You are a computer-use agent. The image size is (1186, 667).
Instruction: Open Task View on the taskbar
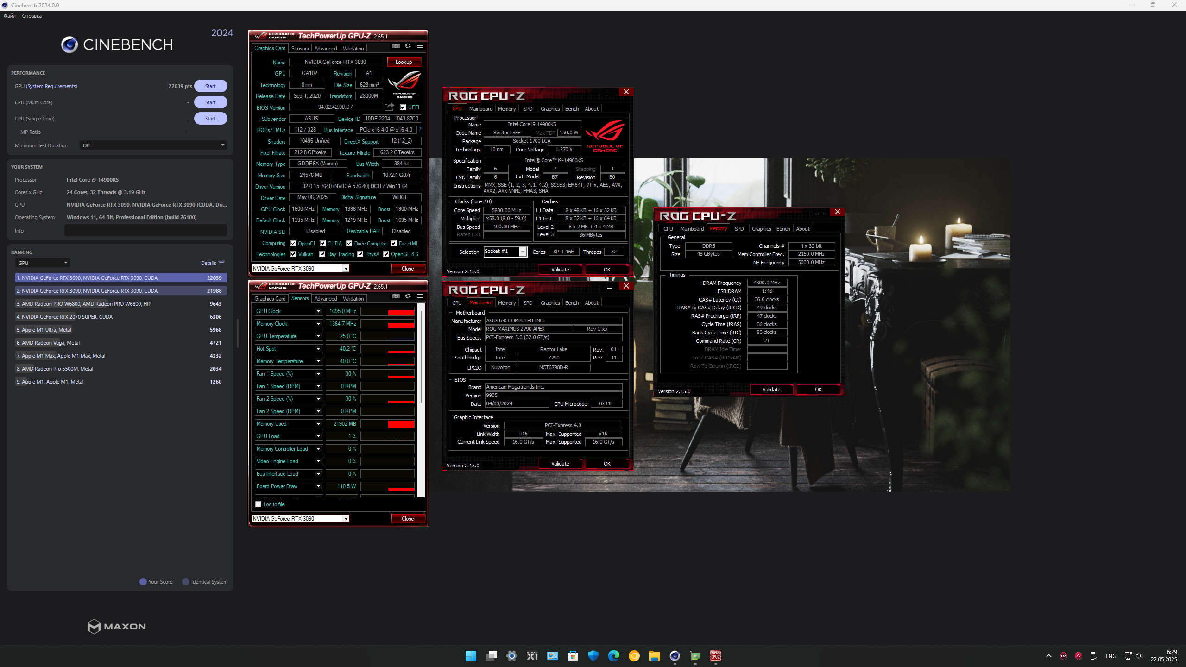[x=491, y=656]
